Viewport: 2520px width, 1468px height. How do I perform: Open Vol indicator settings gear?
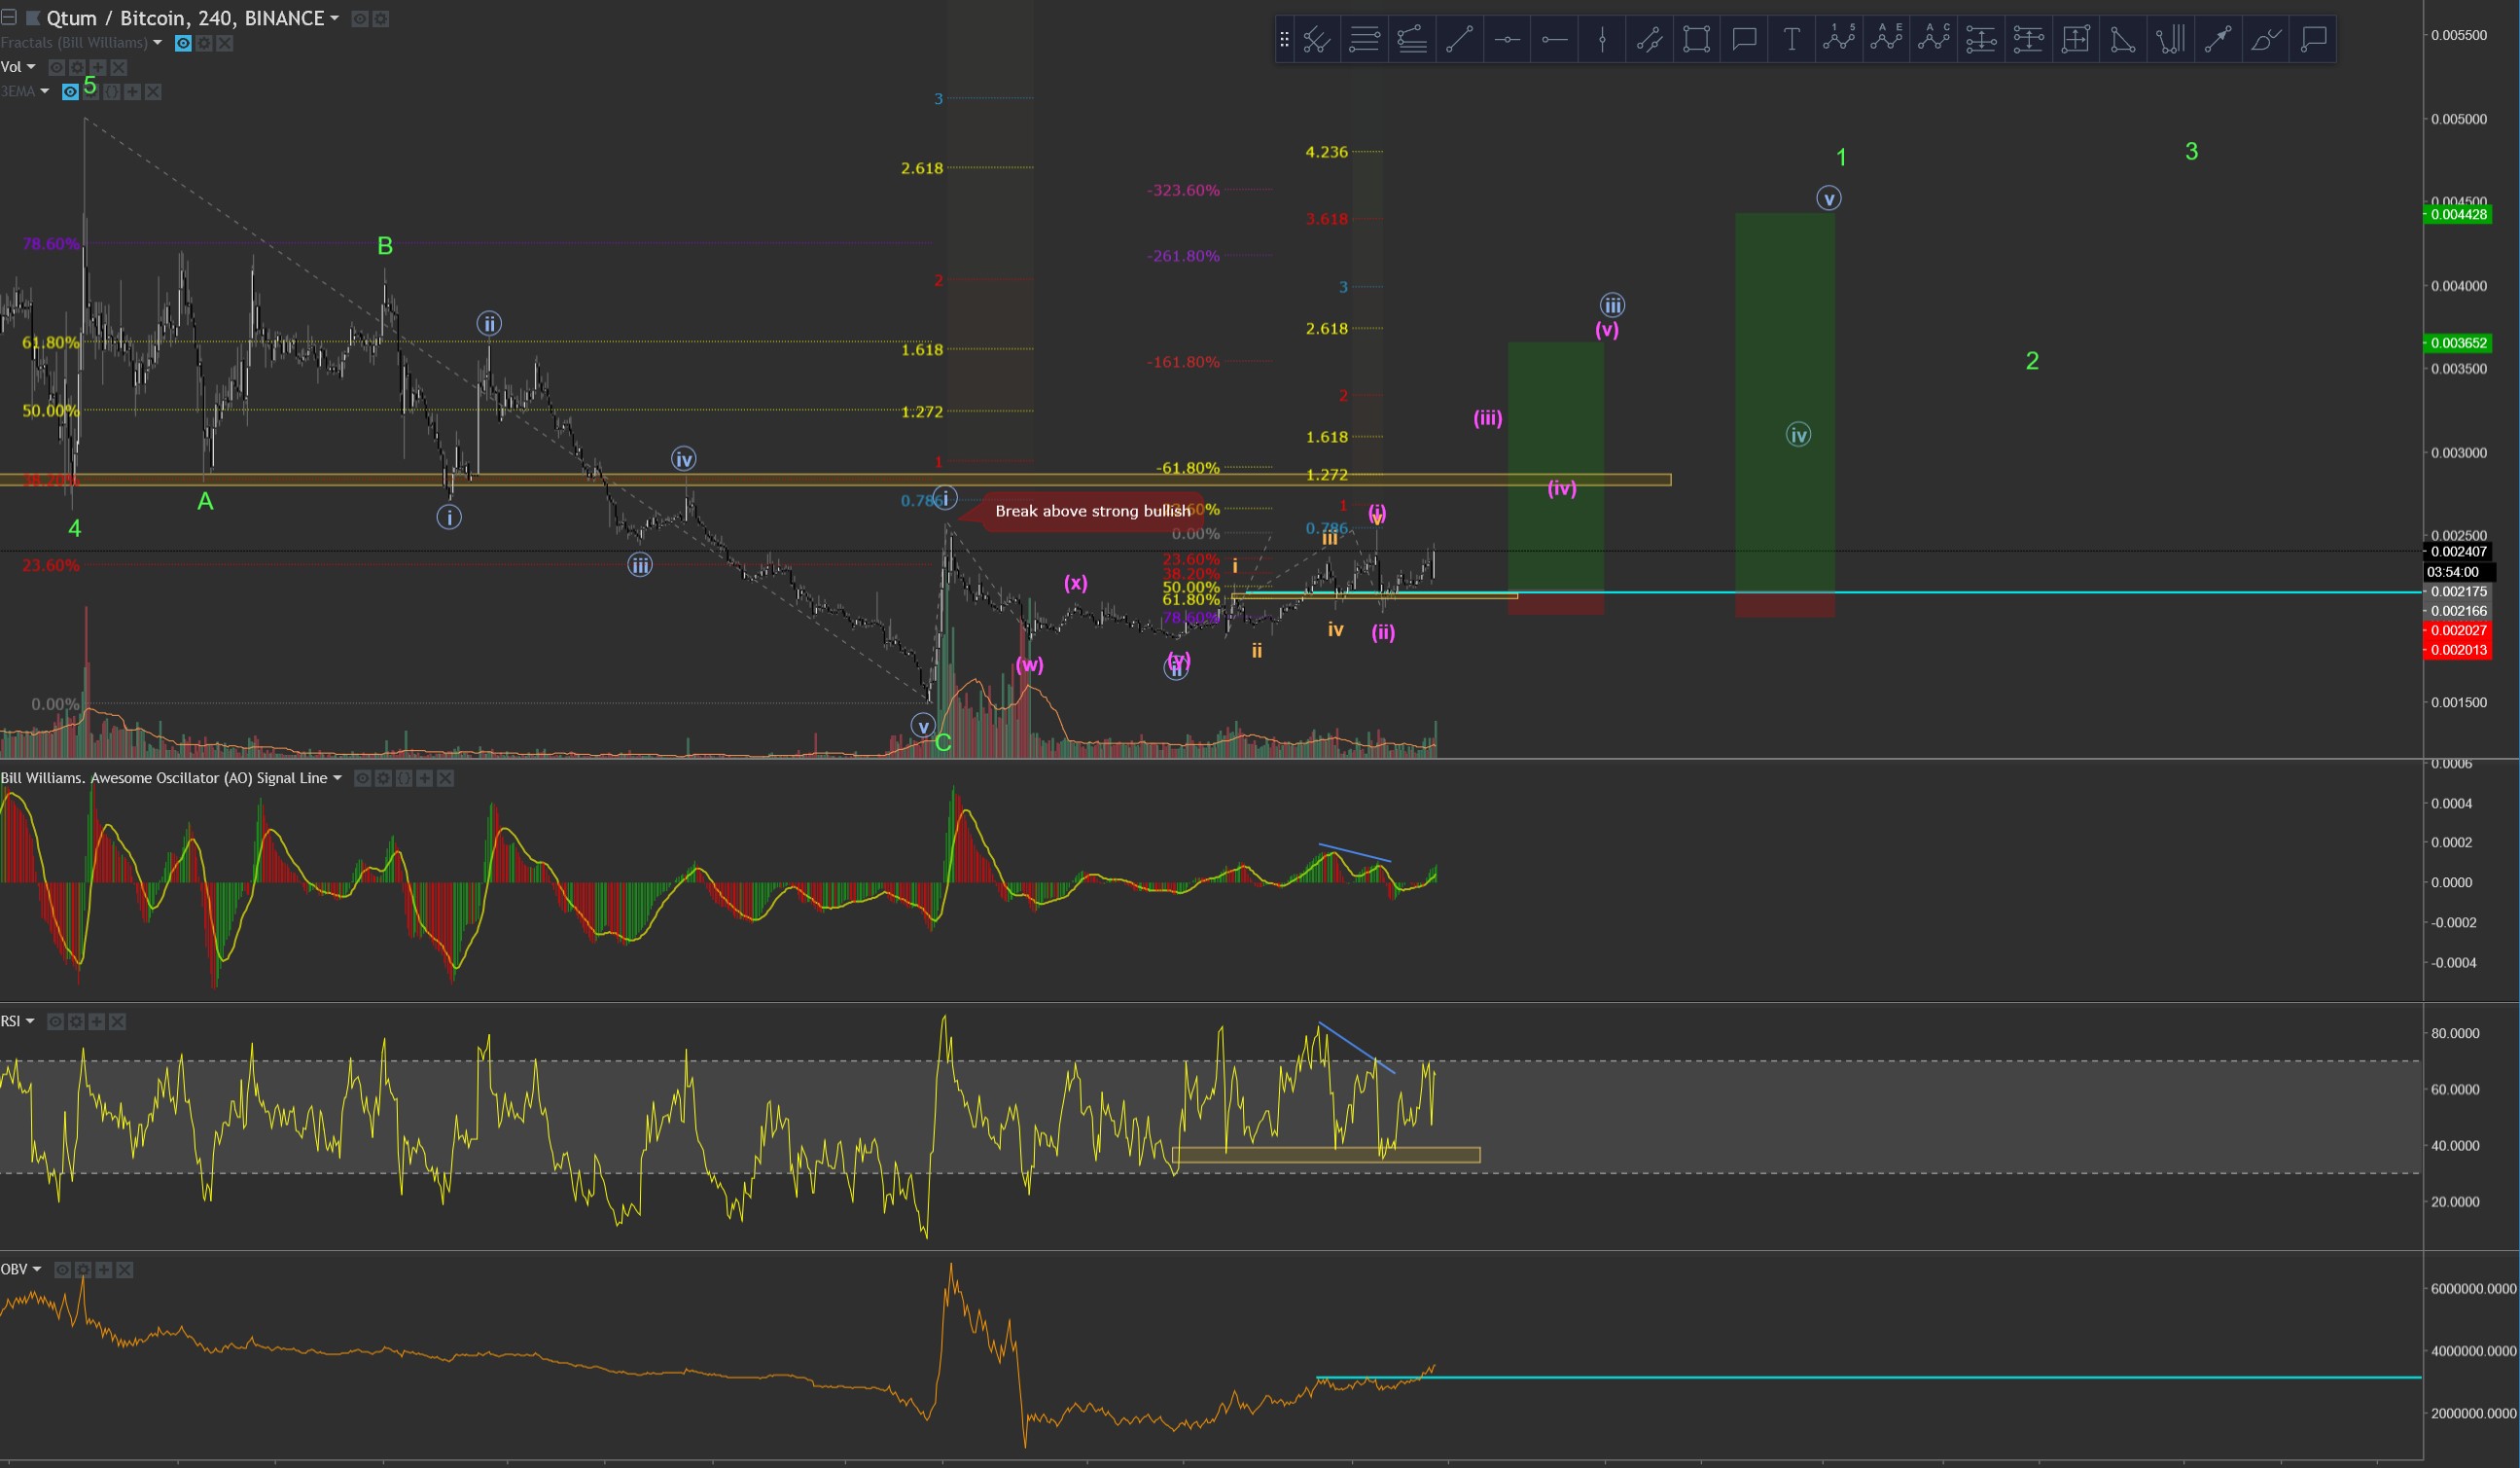click(x=77, y=67)
